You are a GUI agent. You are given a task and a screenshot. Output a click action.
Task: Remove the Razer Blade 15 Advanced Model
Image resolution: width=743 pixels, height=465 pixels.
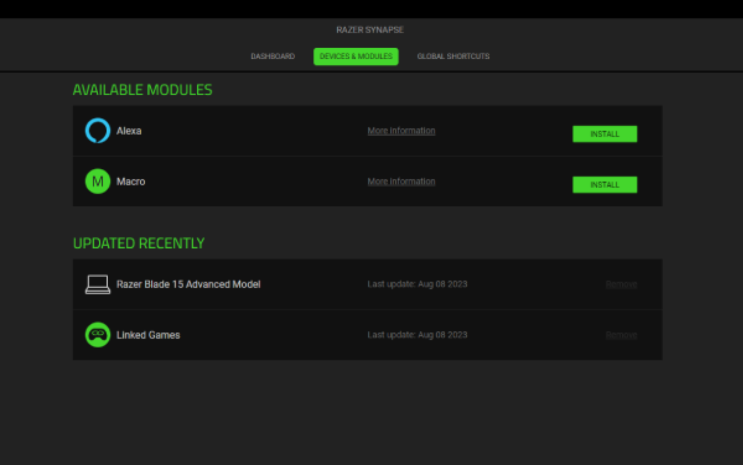point(621,284)
